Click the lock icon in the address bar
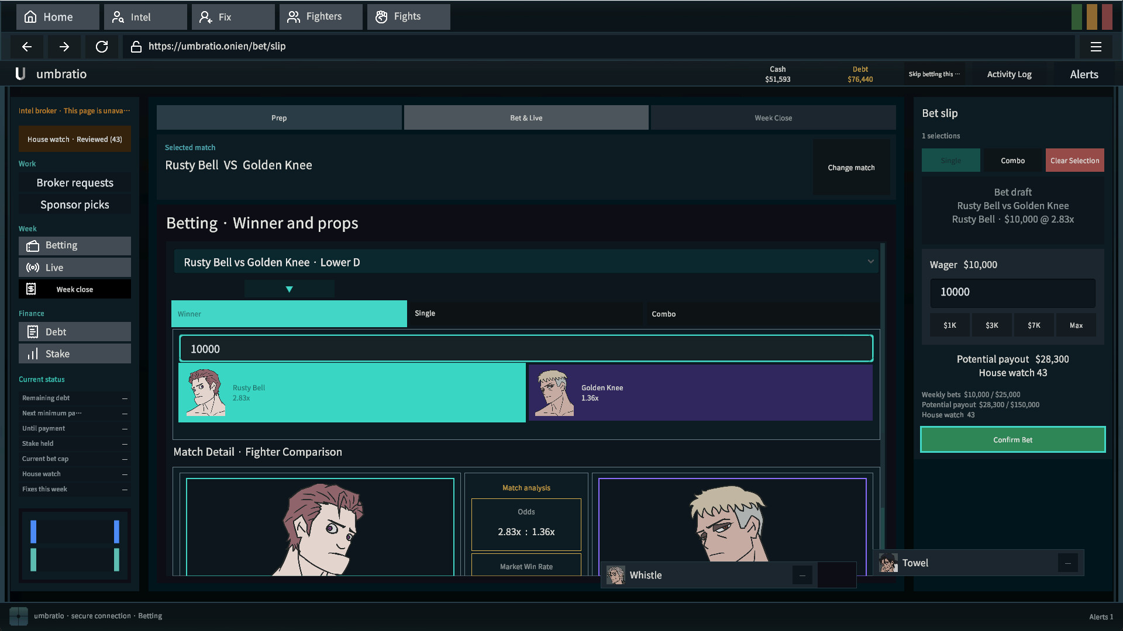The height and width of the screenshot is (631, 1123). click(x=136, y=47)
